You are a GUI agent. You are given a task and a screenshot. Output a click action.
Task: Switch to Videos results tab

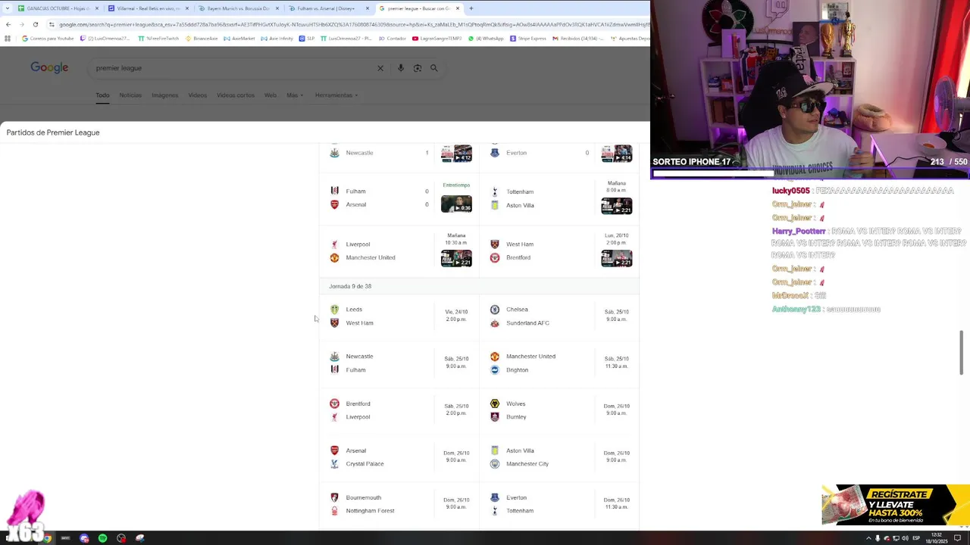point(198,95)
